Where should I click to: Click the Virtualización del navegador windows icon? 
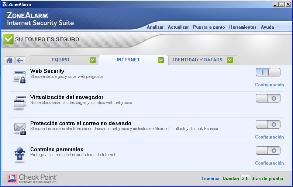[x=20, y=102]
